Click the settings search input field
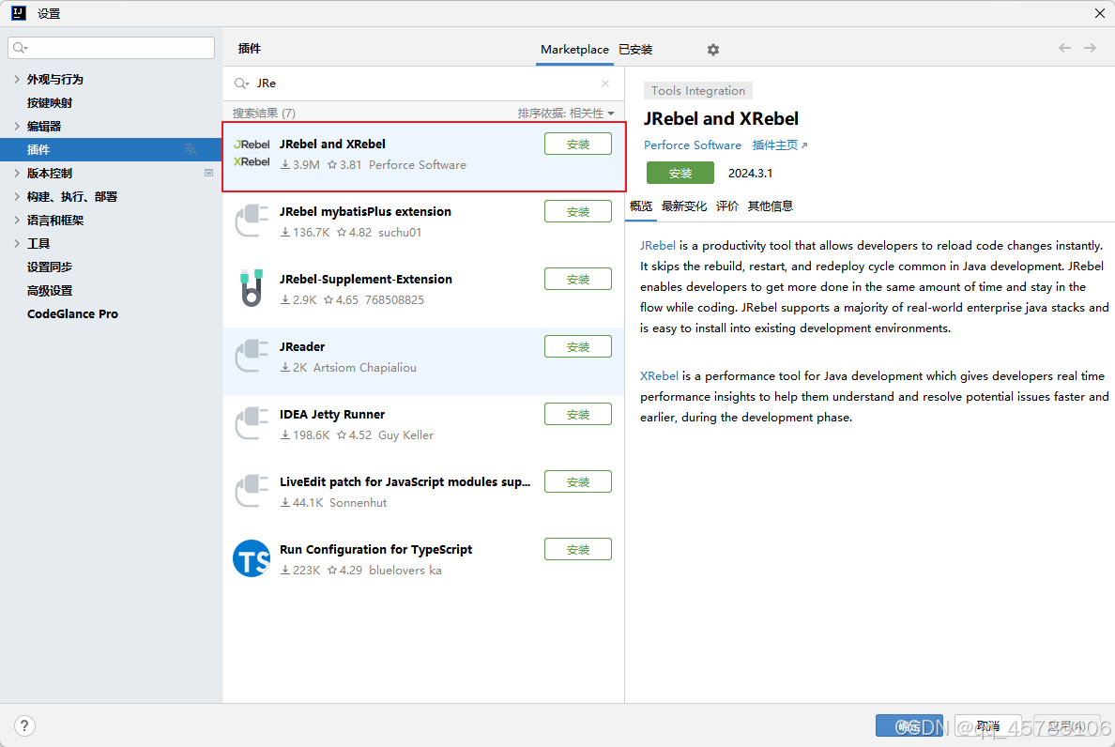This screenshot has width=1115, height=747. (111, 45)
